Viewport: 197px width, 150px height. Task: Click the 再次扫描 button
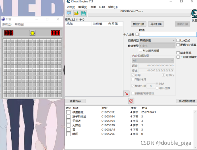[156, 24]
